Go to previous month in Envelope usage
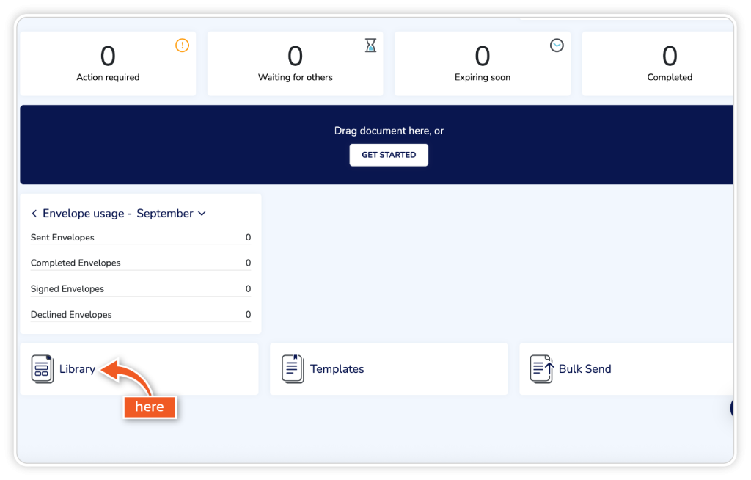Viewport: 751px width, 480px height. 34,214
